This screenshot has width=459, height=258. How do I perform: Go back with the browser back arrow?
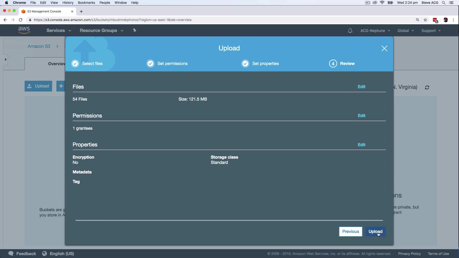tap(5, 20)
